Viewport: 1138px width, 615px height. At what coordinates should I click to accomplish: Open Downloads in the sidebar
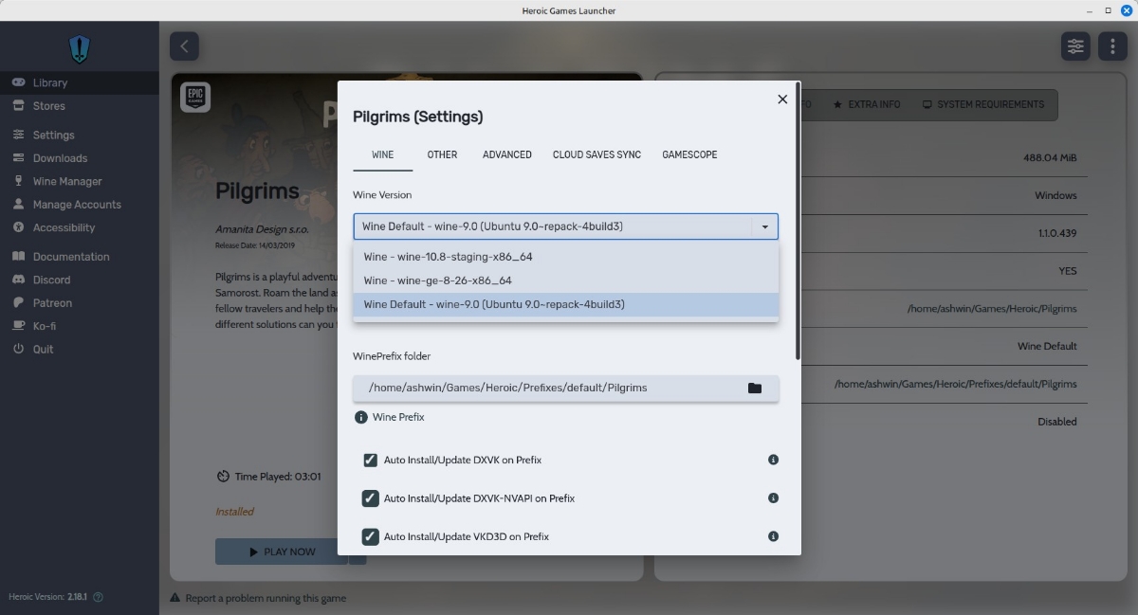[80, 158]
